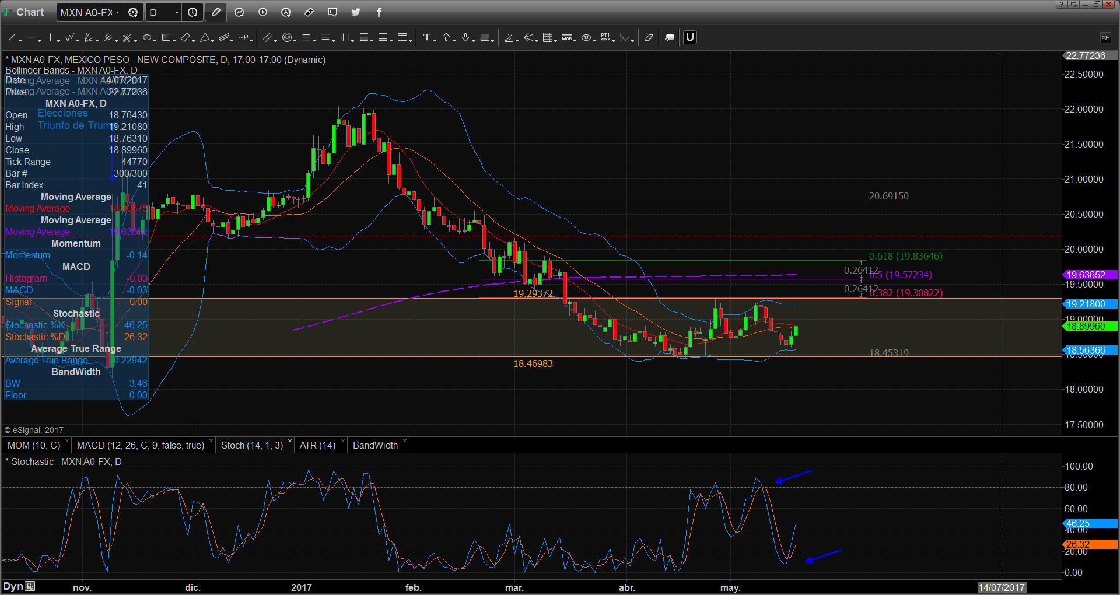Screen dimensions: 1120x595
Task: Select the Rectangle drawing tool
Action: coord(166,38)
